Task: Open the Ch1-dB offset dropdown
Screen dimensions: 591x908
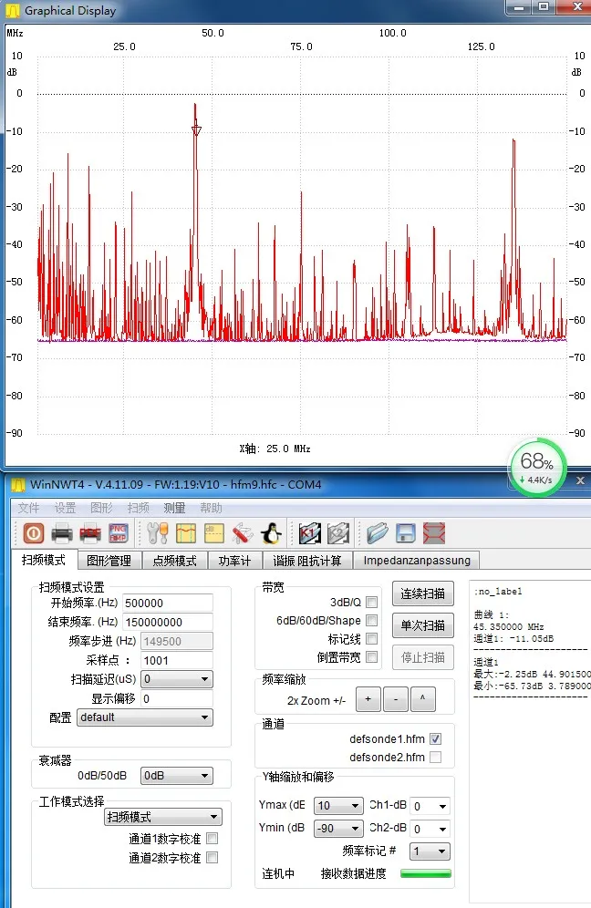Action: 430,806
